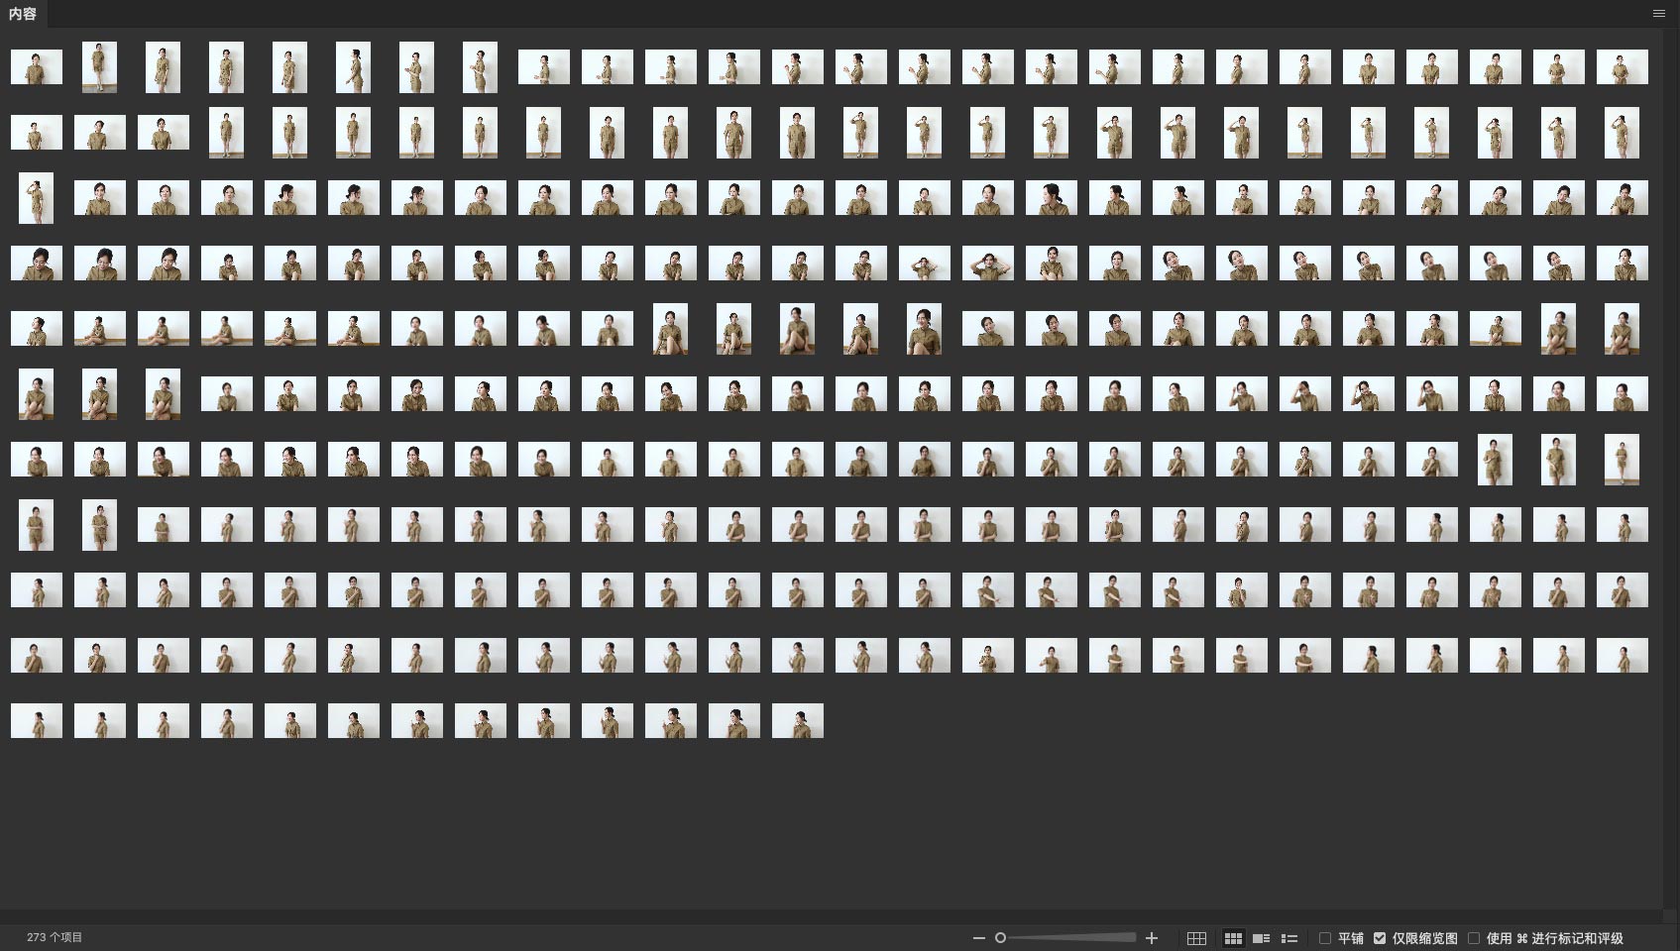Viewport: 1680px width, 951px height.
Task: Select the 内容 panel tab
Action: point(23,14)
